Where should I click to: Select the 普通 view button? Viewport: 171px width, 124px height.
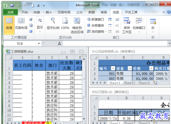coord(9,25)
